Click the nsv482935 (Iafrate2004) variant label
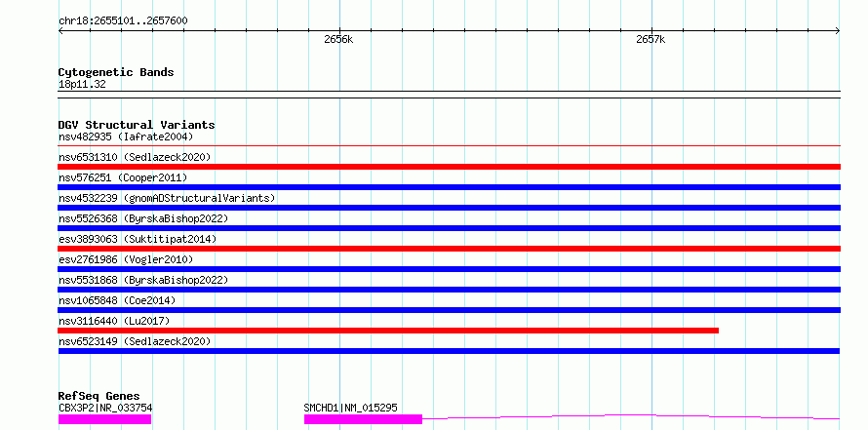Image resolution: width=868 pixels, height=430 pixels. [126, 137]
